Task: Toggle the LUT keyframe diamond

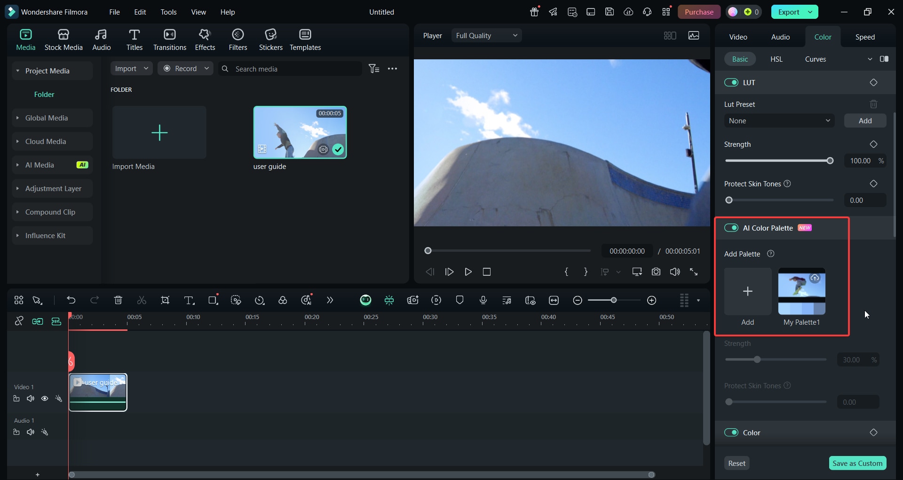Action: (873, 82)
